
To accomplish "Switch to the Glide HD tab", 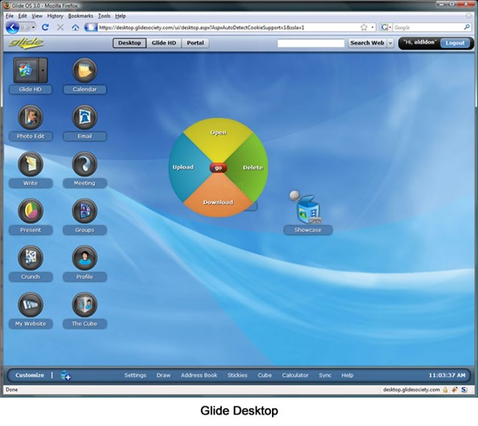I will (x=164, y=43).
